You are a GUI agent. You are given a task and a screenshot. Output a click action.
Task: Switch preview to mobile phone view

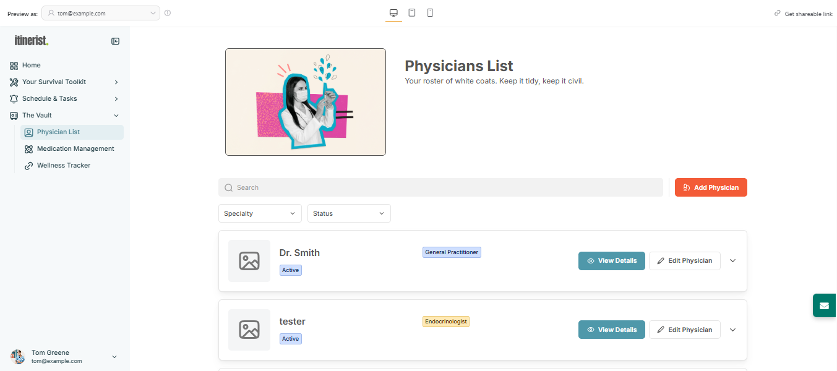pos(430,12)
